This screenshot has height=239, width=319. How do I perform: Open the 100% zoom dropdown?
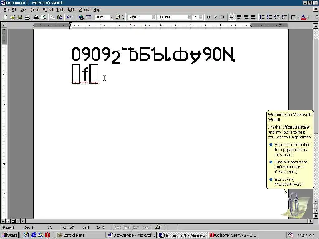click(111, 17)
